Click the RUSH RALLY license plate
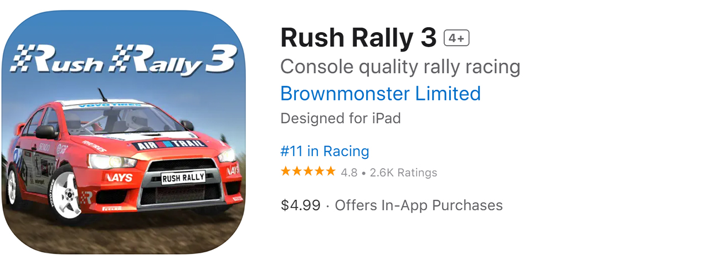This screenshot has height=264, width=709. point(183,178)
